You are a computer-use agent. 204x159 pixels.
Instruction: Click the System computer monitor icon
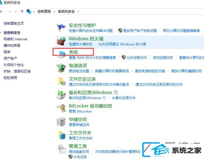click(x=61, y=54)
